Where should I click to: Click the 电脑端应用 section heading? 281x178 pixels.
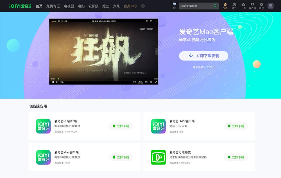point(38,106)
